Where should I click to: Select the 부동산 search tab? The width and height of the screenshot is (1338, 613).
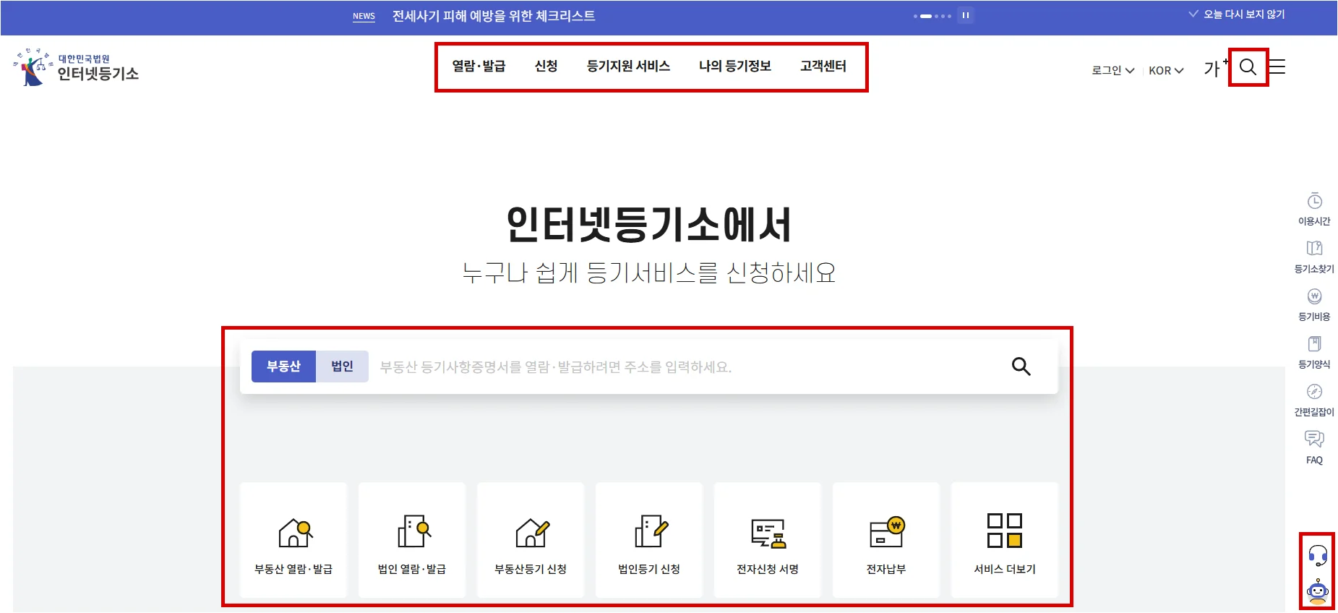click(283, 366)
